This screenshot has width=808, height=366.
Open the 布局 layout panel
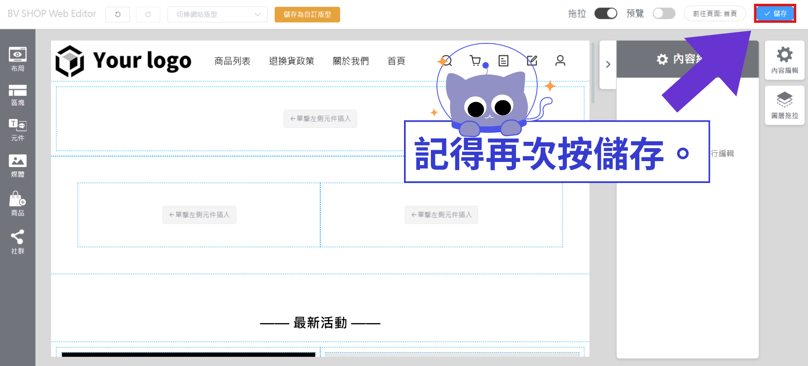(18, 59)
